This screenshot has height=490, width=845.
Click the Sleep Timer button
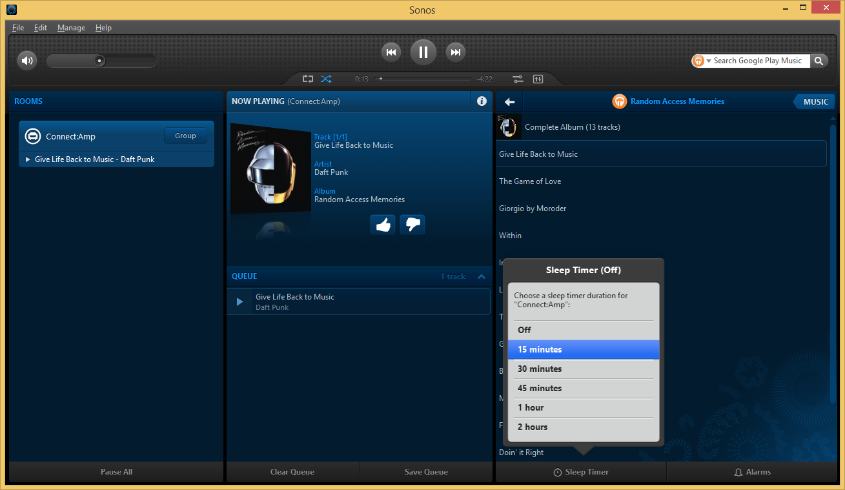pyautogui.click(x=581, y=472)
